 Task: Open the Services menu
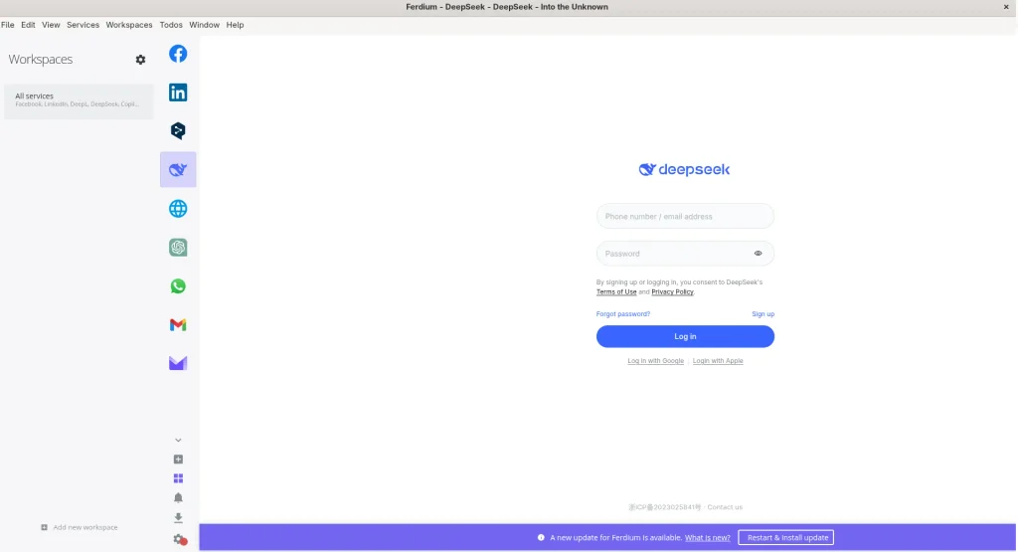point(84,25)
